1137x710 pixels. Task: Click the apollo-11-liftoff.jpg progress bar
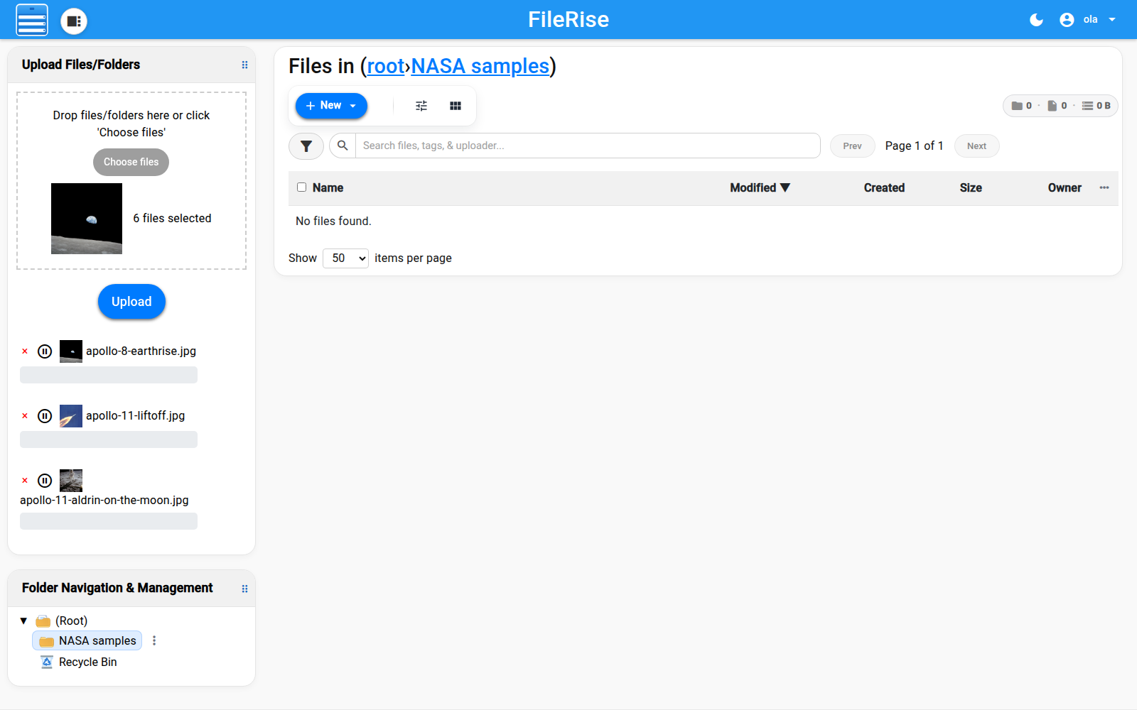click(109, 439)
